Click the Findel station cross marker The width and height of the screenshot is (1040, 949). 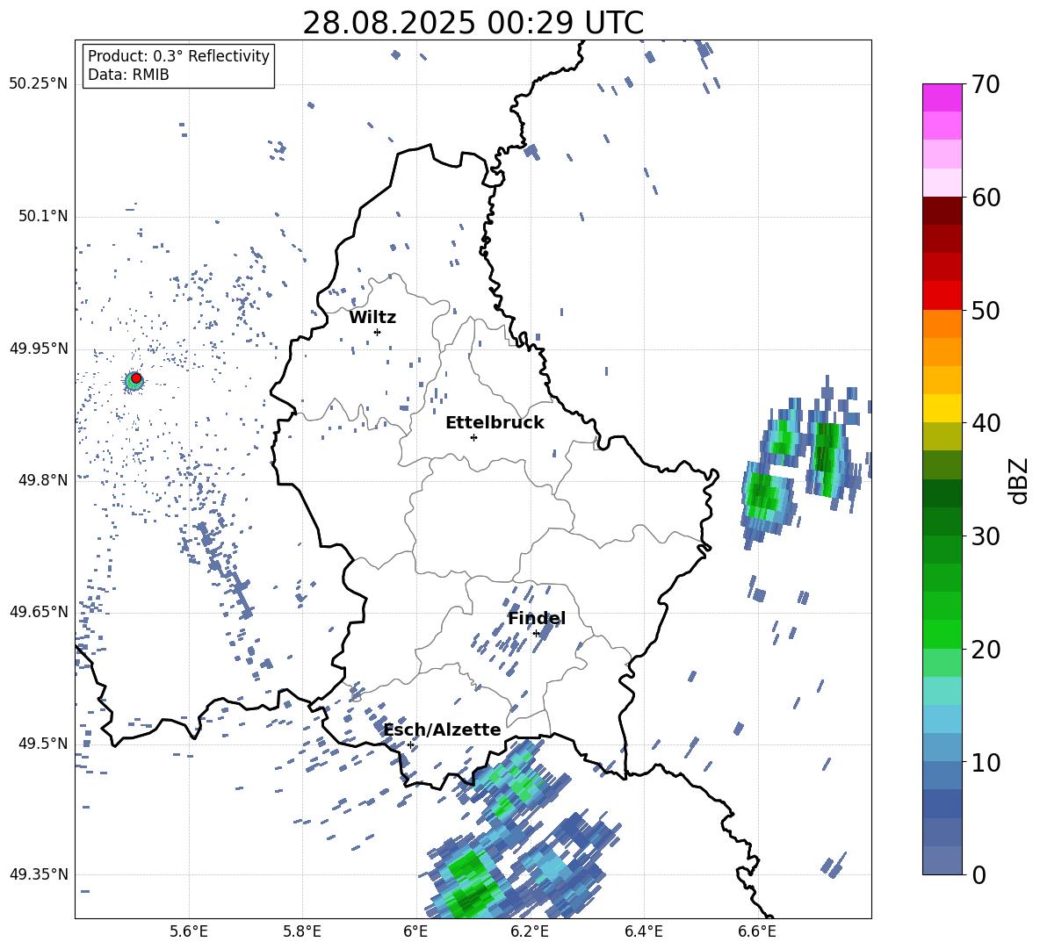(537, 634)
